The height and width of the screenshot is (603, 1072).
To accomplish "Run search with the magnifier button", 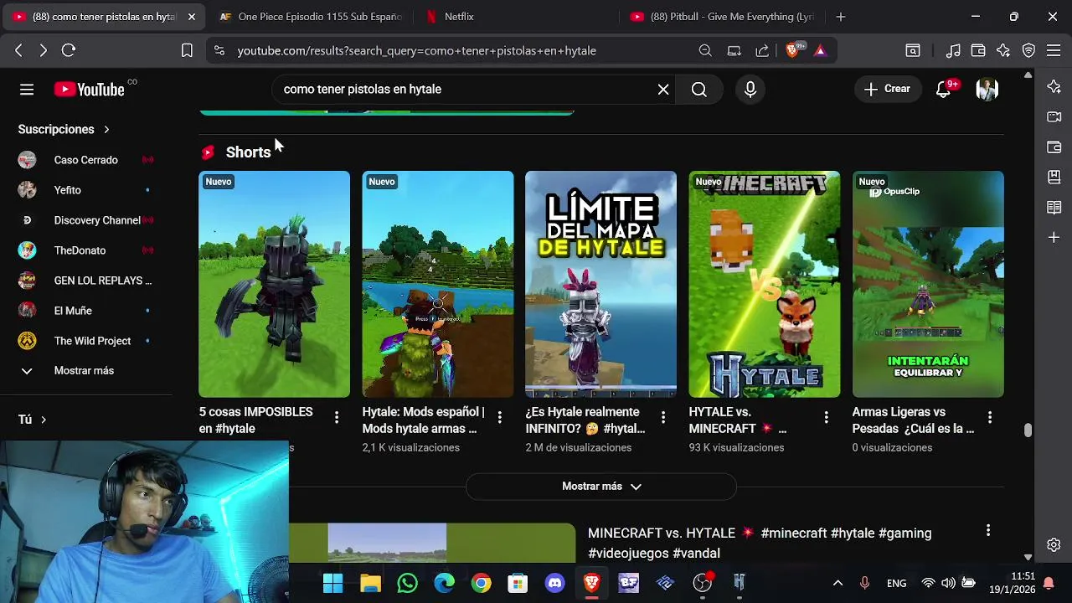I will click(699, 90).
